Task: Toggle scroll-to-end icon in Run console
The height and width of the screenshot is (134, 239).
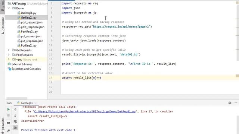Action: coord(15,128)
